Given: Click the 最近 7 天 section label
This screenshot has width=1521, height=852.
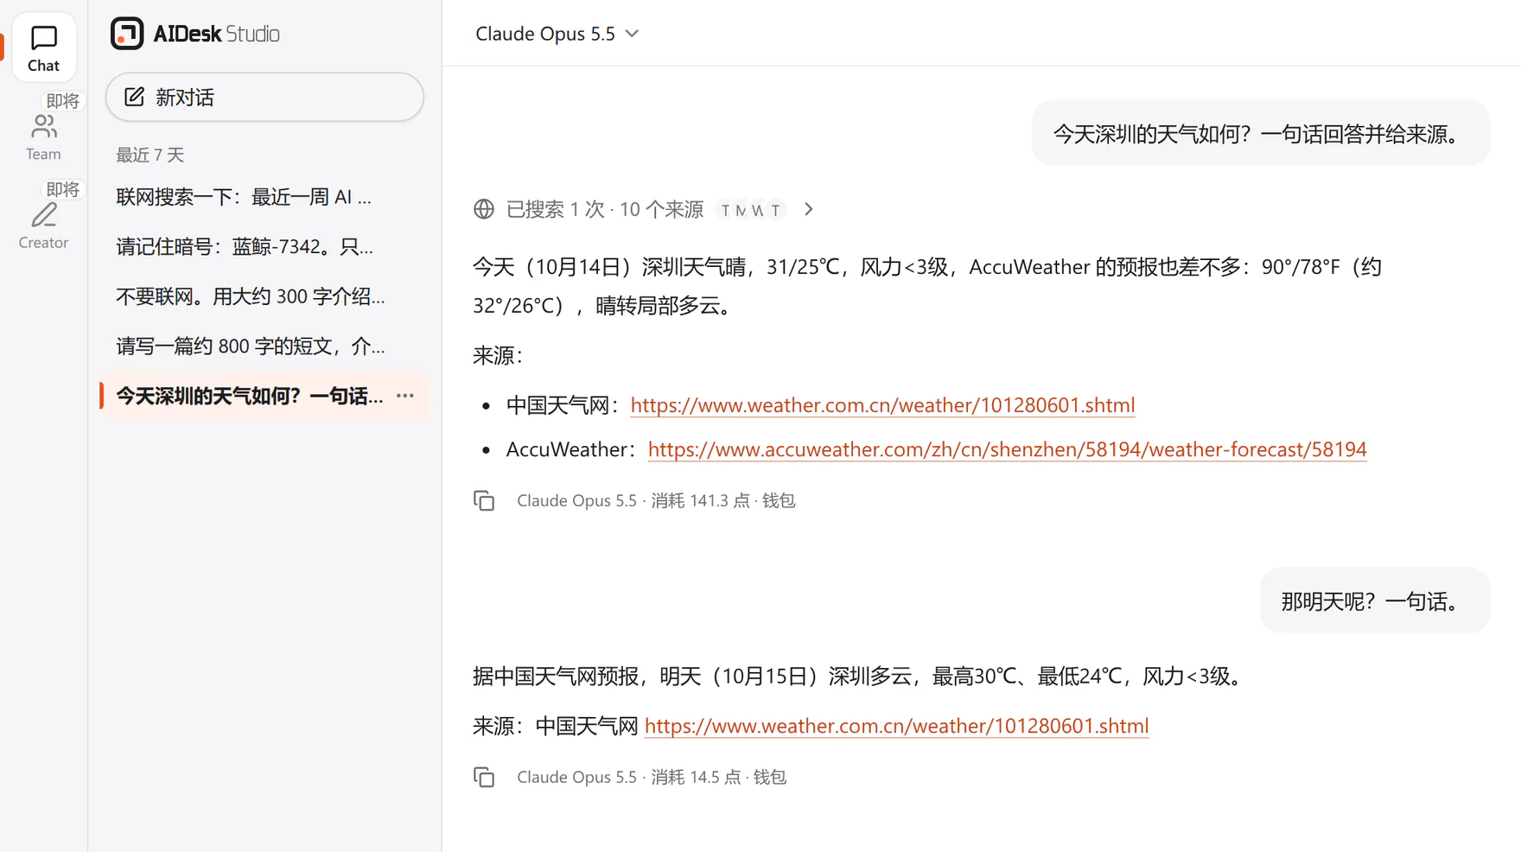Looking at the screenshot, I should [x=150, y=155].
